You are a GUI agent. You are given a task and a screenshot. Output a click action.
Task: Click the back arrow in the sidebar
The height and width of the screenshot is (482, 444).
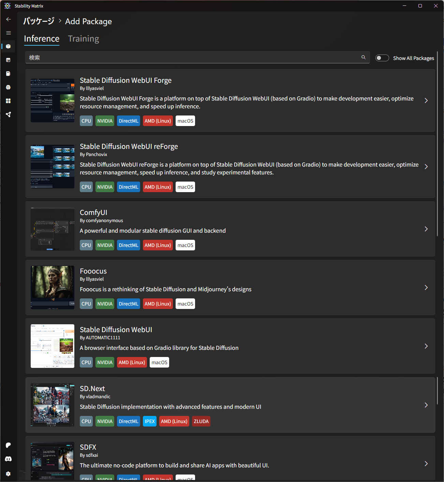(9, 19)
